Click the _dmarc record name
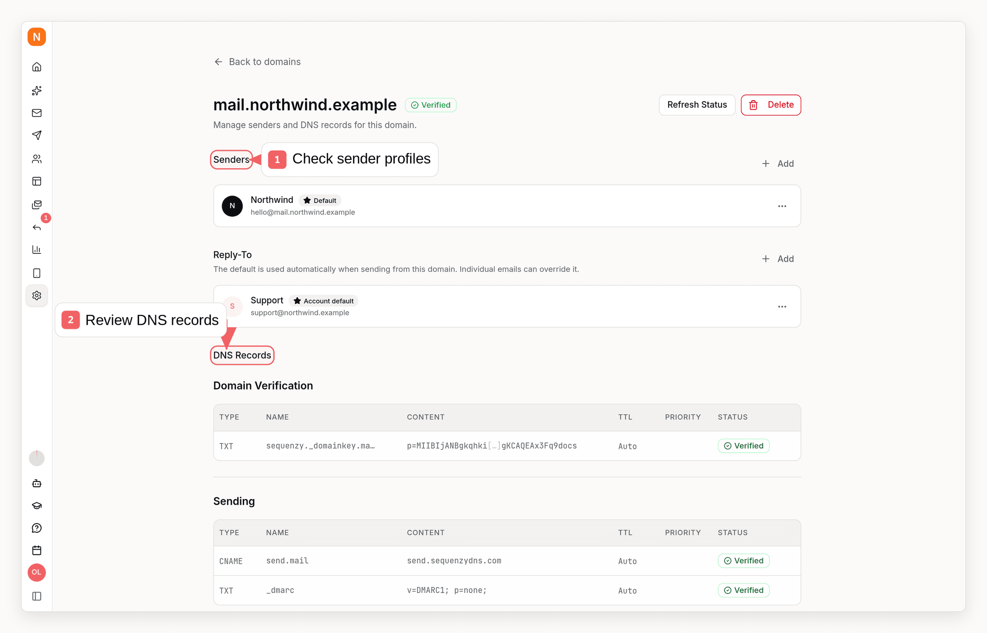This screenshot has width=987, height=633. [x=280, y=591]
